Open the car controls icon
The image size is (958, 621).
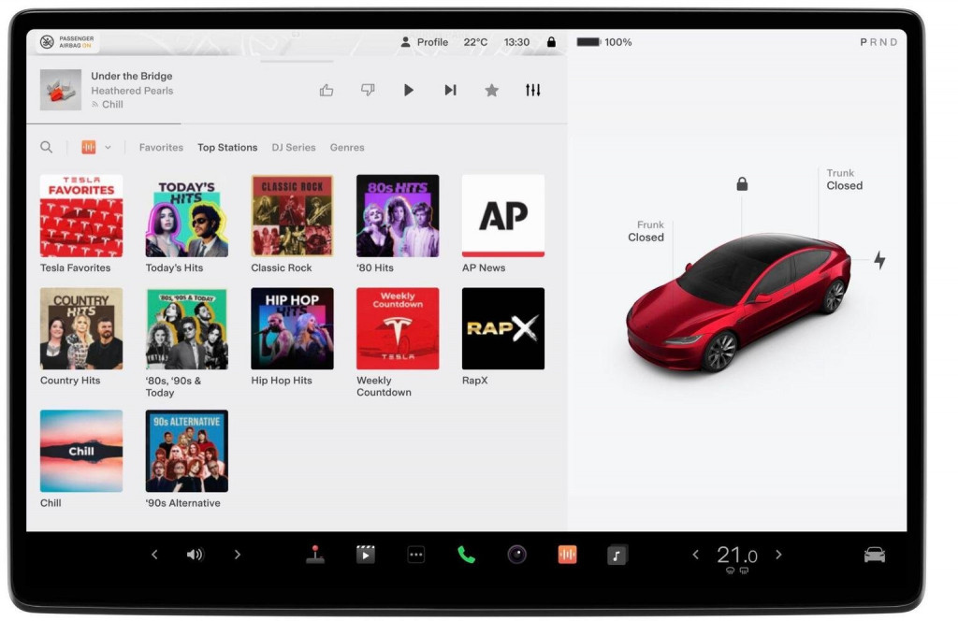pyautogui.click(x=874, y=555)
